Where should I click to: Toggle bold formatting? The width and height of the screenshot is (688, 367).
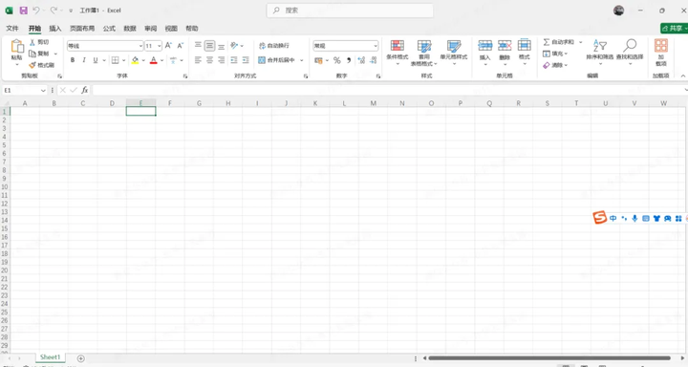point(73,60)
